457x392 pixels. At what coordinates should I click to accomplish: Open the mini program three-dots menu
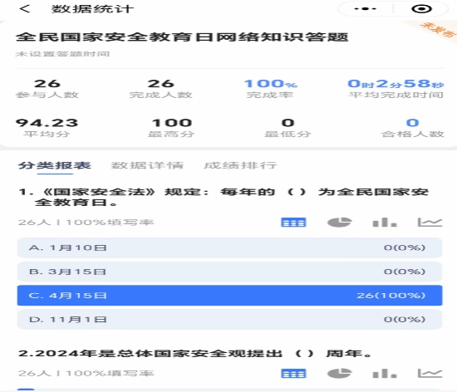(366, 9)
